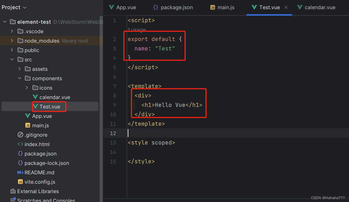The image size is (349, 202).
Task: Expand the .vscode folder
Action: [12, 31]
